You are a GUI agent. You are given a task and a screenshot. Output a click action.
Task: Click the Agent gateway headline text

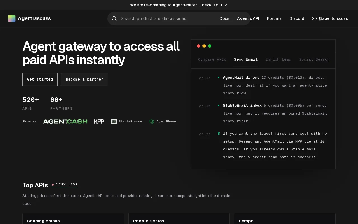(101, 53)
